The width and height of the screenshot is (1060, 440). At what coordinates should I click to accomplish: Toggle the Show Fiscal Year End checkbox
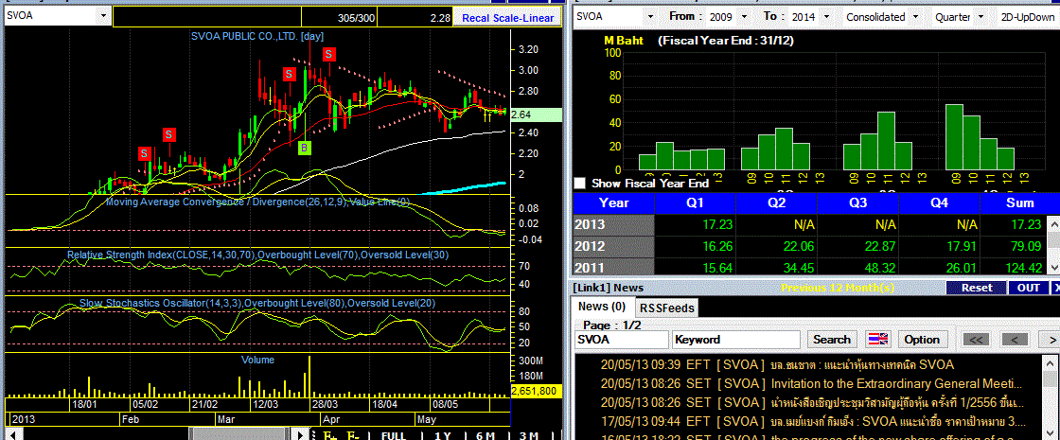(x=579, y=184)
